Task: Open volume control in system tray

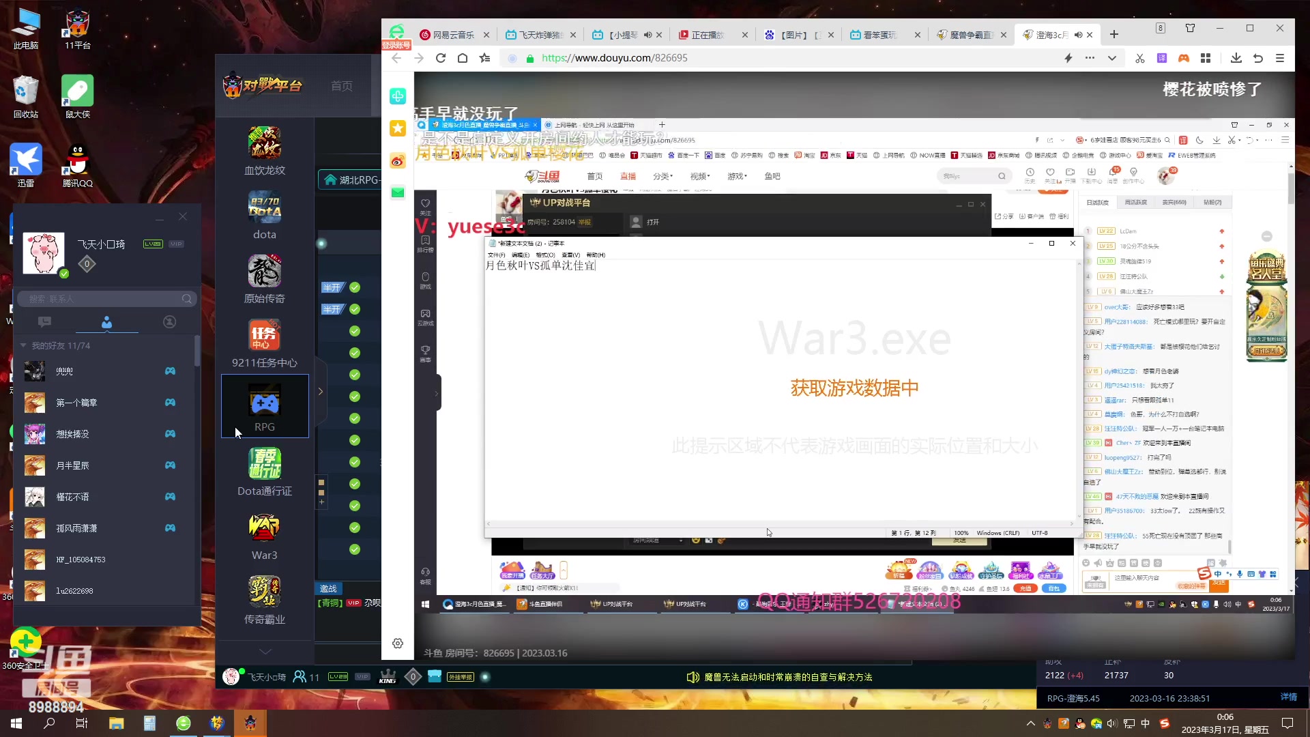Action: pyautogui.click(x=1112, y=723)
